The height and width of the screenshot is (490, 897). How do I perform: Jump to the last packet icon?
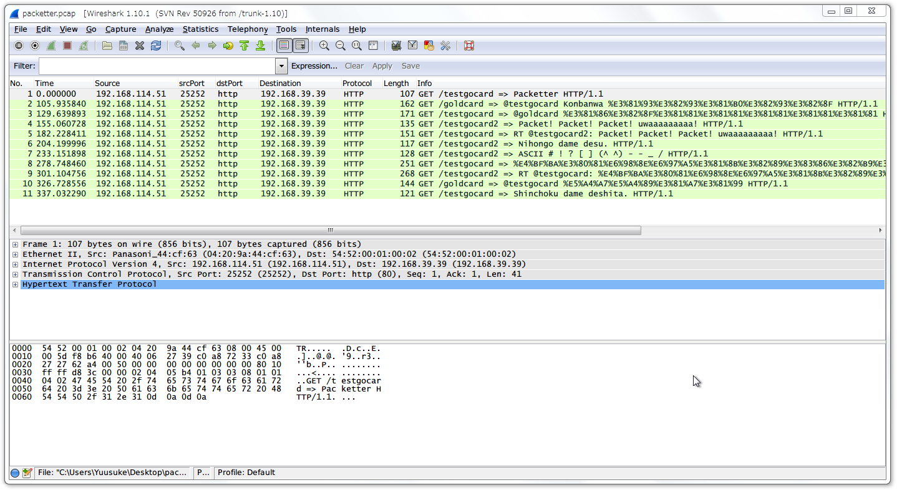pyautogui.click(x=261, y=46)
